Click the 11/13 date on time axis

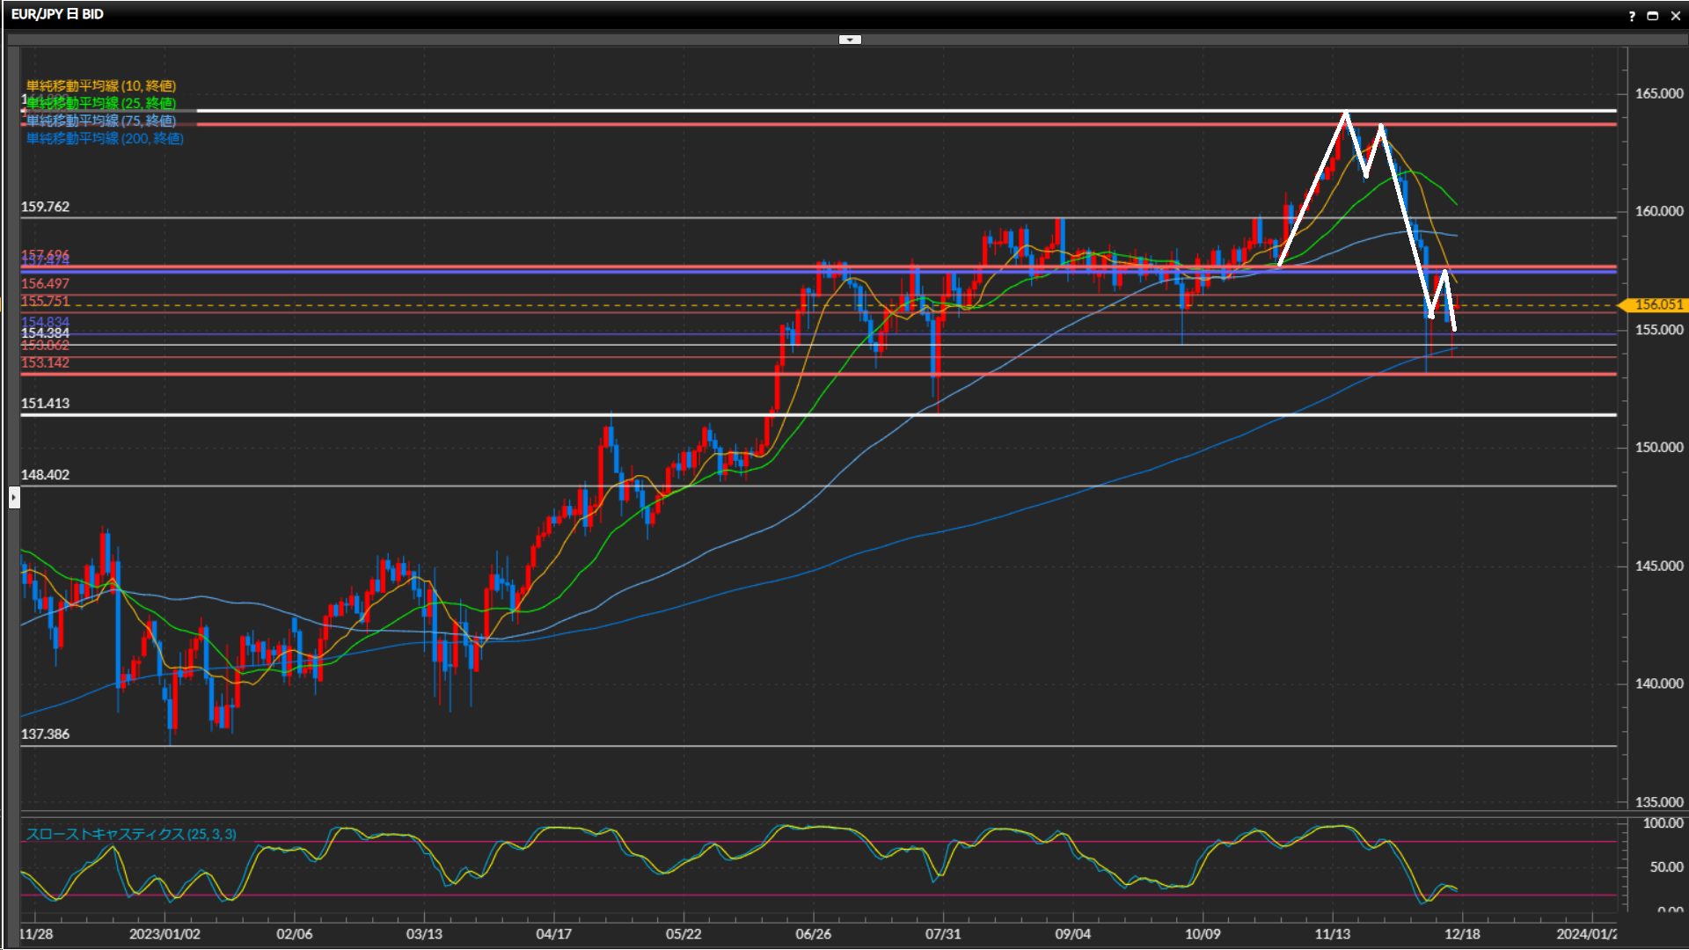click(1332, 933)
